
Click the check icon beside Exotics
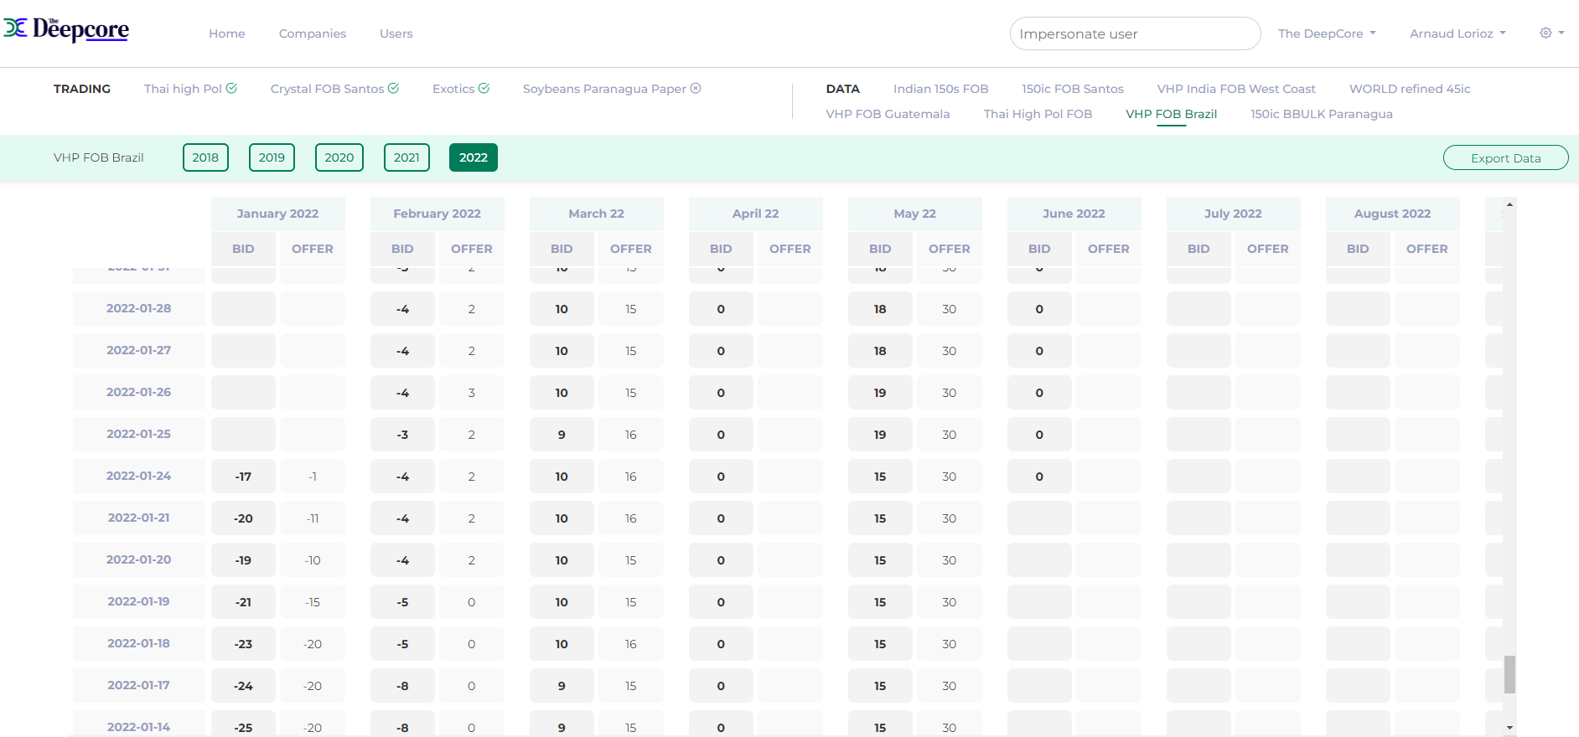[x=484, y=88]
